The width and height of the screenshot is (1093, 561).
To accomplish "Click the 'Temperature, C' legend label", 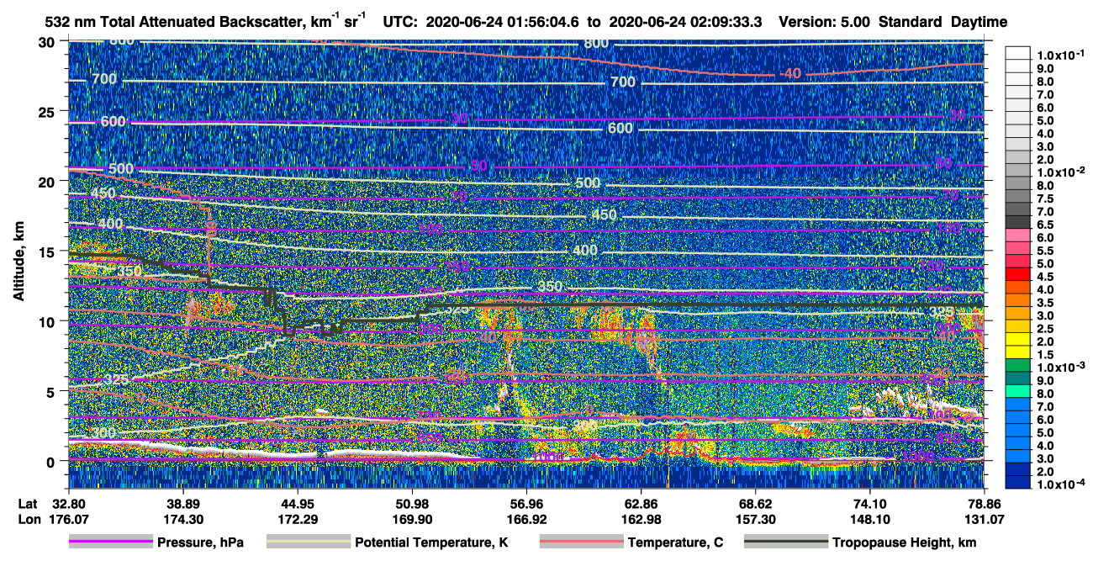I will pyautogui.click(x=675, y=542).
